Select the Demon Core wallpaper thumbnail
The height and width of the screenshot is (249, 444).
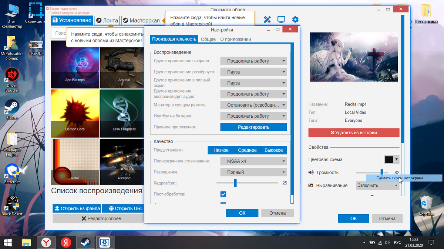[x=75, y=113]
